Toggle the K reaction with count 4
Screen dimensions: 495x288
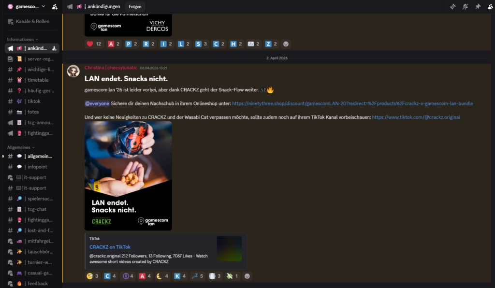click(180, 276)
